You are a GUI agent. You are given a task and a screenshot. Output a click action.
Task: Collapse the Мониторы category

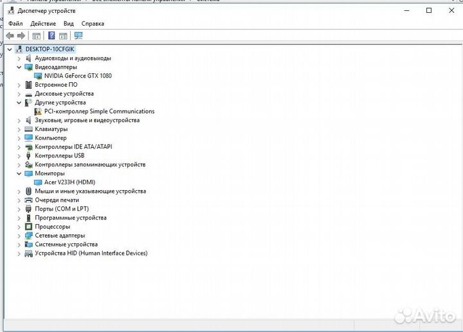(19, 173)
